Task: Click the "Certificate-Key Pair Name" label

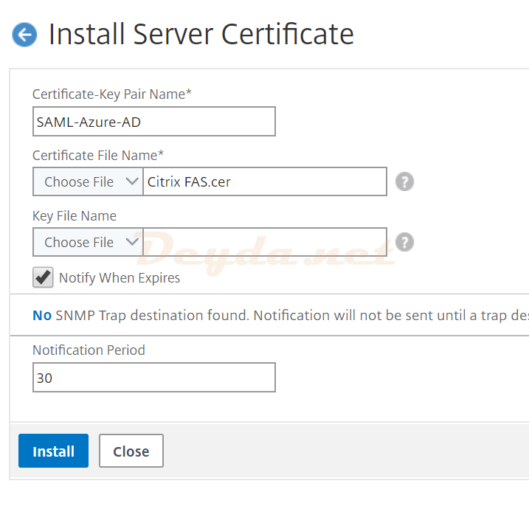Action: pos(112,94)
